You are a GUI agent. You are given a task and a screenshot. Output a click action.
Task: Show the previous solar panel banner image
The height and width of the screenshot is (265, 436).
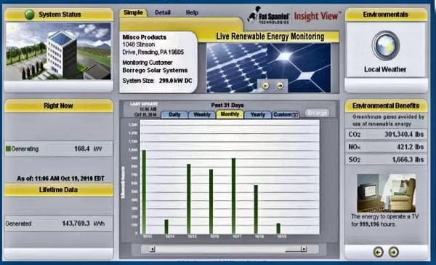click(265, 86)
